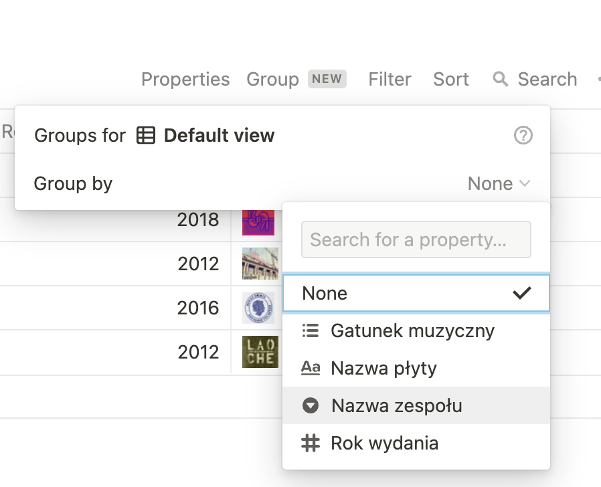Click the table icon next to Default view

145,136
